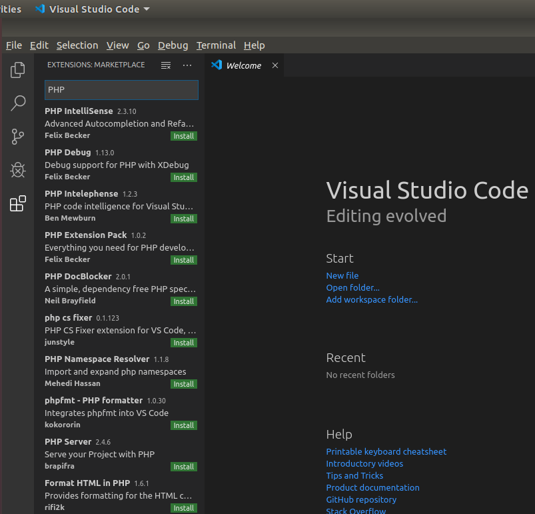This screenshot has width=535, height=514.
Task: Open the Go menu
Action: tap(143, 45)
